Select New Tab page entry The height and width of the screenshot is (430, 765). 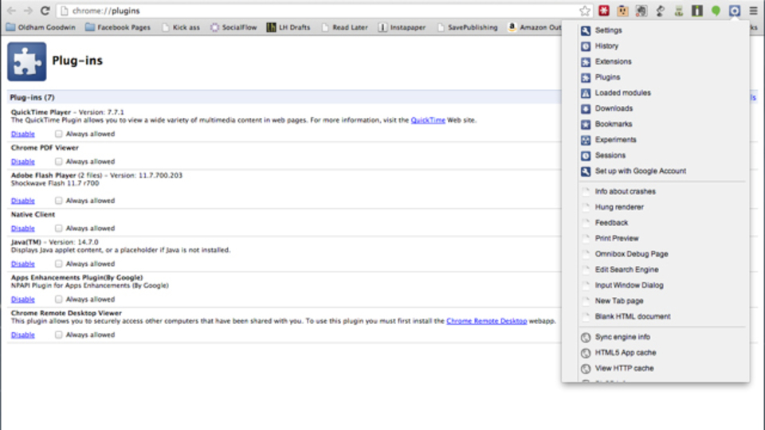coord(619,301)
